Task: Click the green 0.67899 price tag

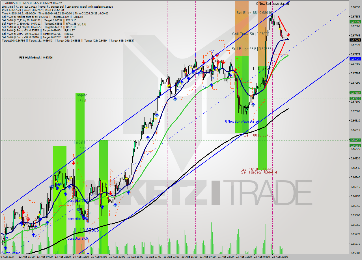Action: coord(355,22)
